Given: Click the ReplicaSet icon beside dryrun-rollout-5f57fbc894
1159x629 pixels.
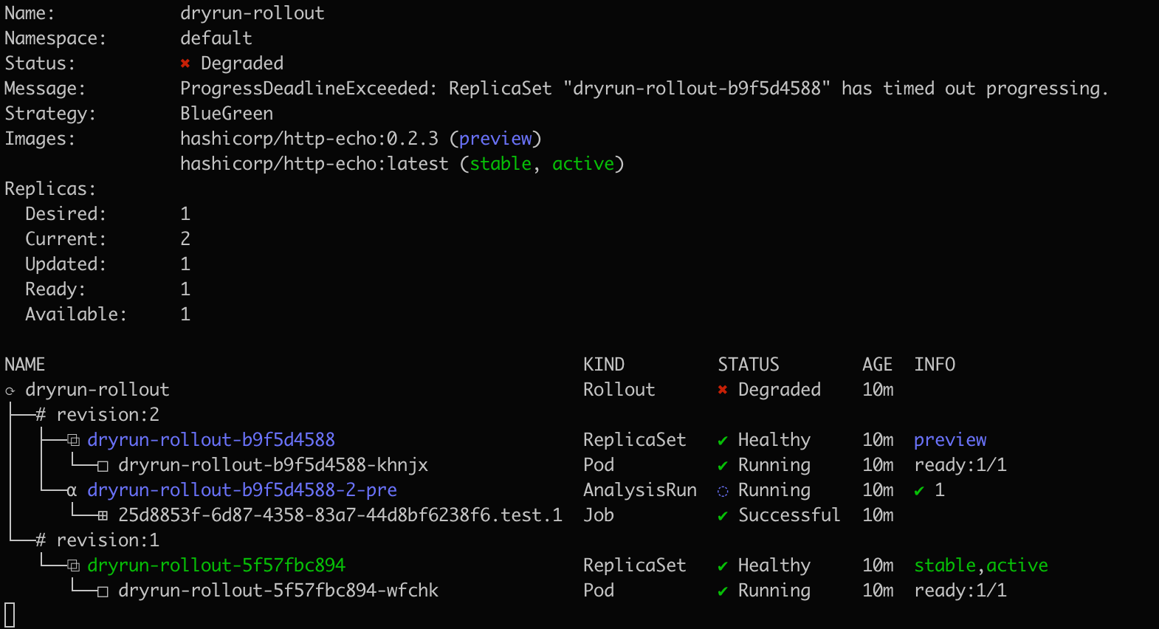Looking at the screenshot, I should [x=73, y=566].
